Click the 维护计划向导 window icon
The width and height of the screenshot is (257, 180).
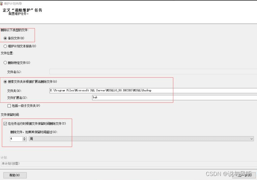click(x=1, y=3)
